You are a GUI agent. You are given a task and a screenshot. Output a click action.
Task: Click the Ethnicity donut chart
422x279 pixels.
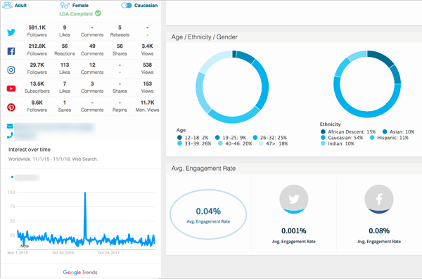(367, 84)
